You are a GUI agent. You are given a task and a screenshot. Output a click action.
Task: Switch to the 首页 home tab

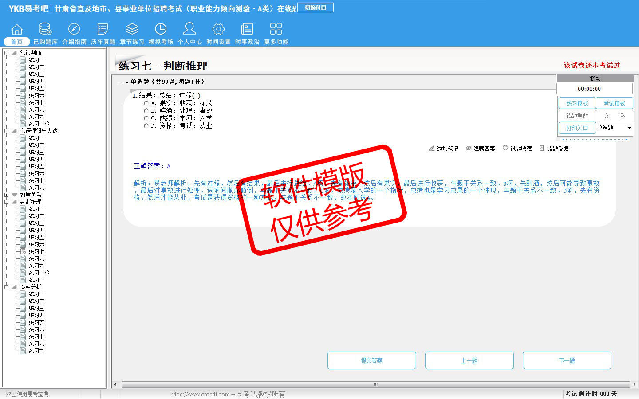point(17,42)
